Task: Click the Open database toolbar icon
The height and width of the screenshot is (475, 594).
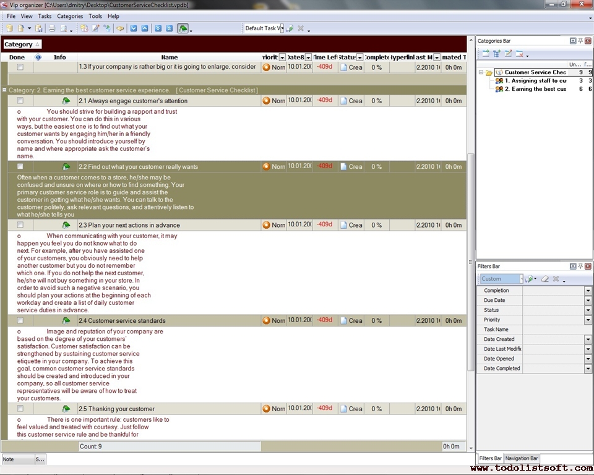Action: click(x=21, y=28)
